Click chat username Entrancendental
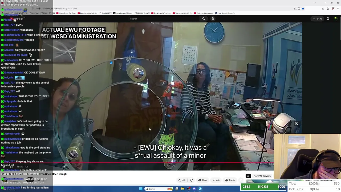The image size is (341, 192). click(14, 73)
